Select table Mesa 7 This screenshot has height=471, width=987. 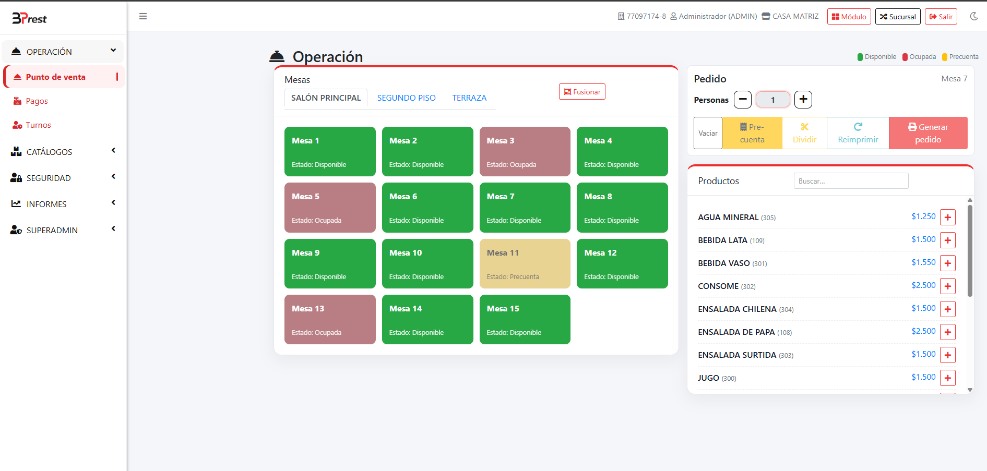pos(525,208)
